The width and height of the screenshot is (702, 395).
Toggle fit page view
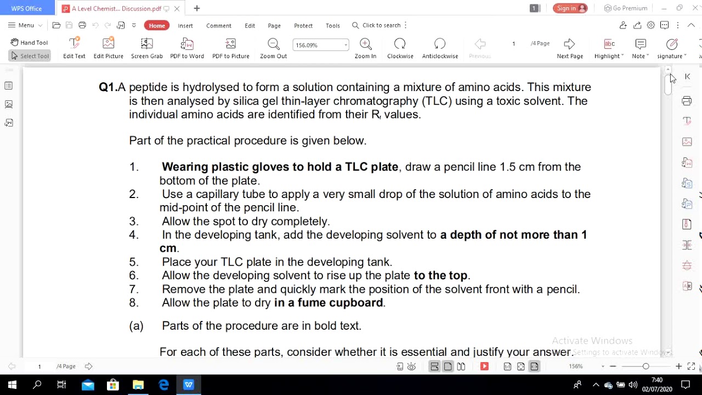click(x=521, y=366)
